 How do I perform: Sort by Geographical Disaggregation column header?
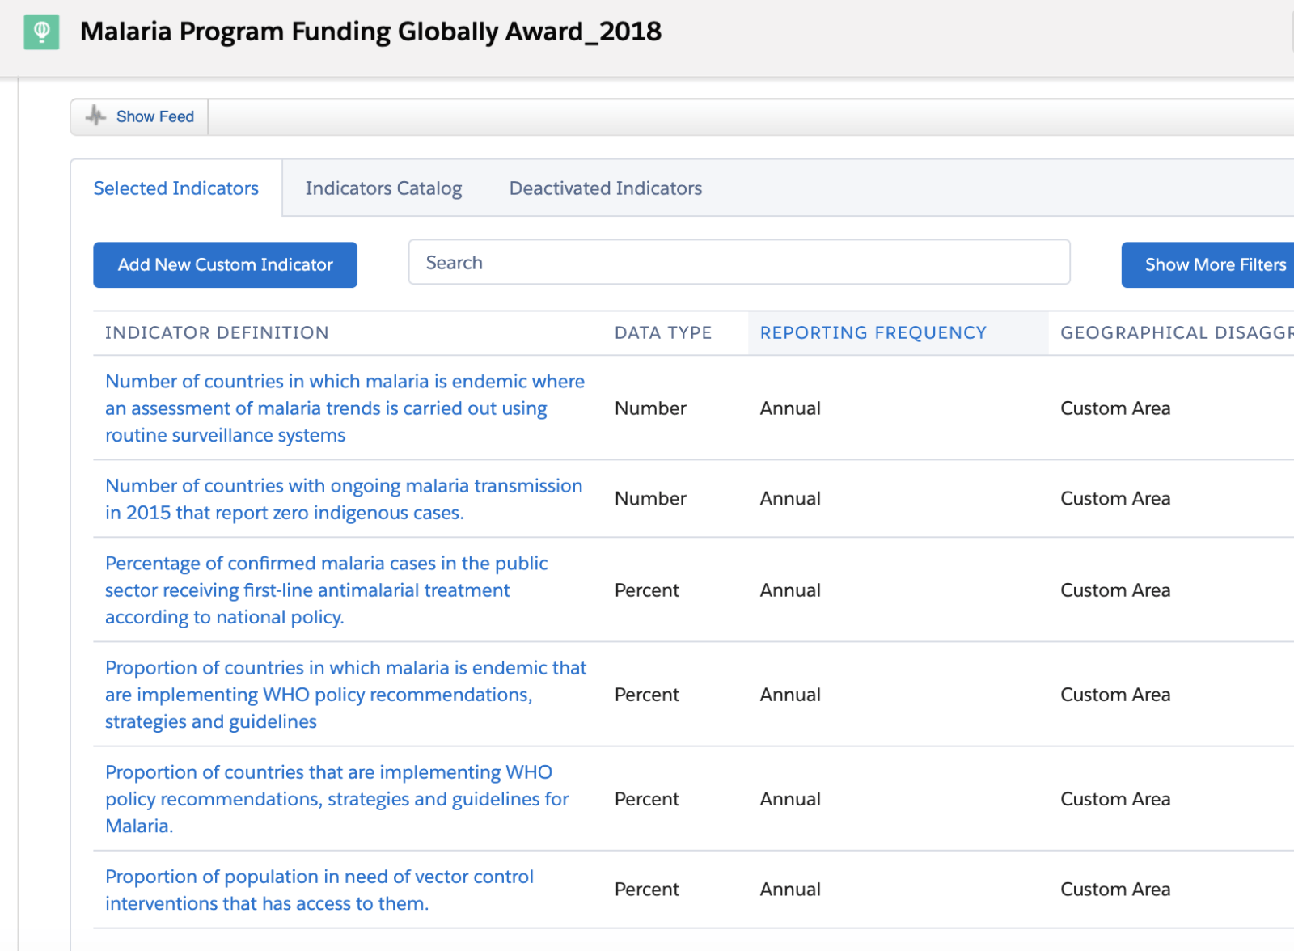click(x=1177, y=332)
